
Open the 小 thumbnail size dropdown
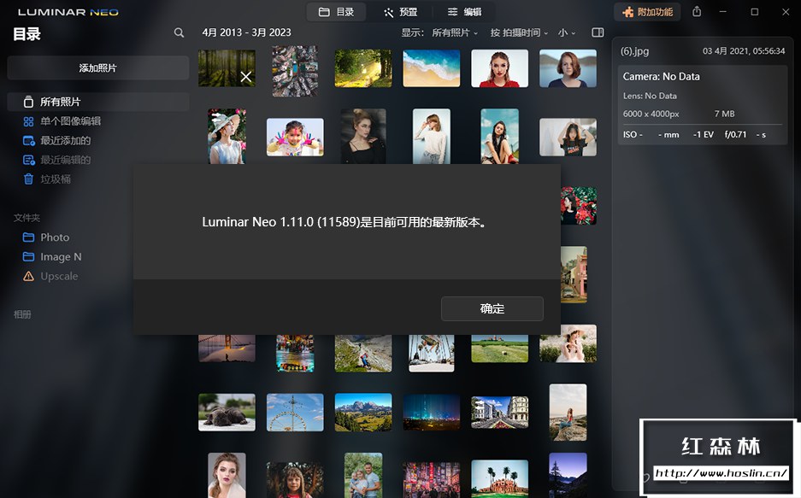(x=567, y=32)
